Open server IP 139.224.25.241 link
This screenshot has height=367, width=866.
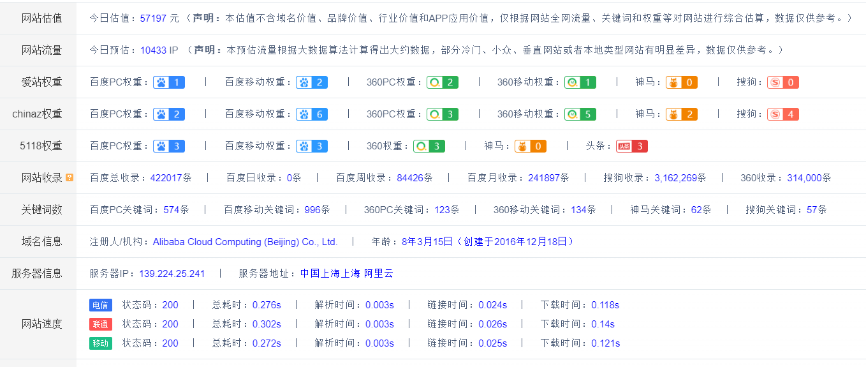click(172, 274)
